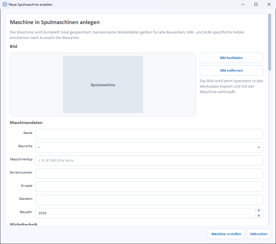Screen dimensions: 276x244
Task: Maximize the Neue Spulmaschine erstellen window
Action: (256, 4)
